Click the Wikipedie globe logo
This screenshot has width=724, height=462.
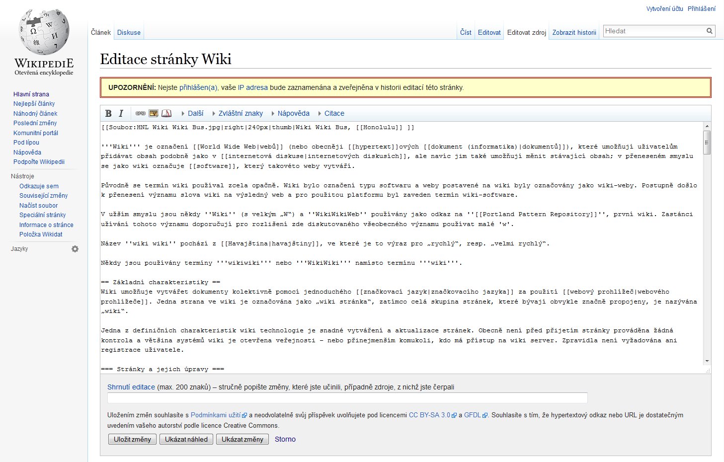coord(44,43)
